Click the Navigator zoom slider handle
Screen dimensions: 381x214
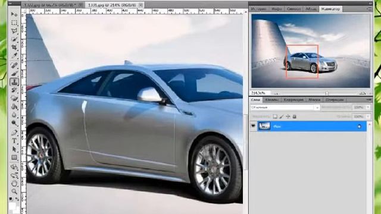coord(327,93)
